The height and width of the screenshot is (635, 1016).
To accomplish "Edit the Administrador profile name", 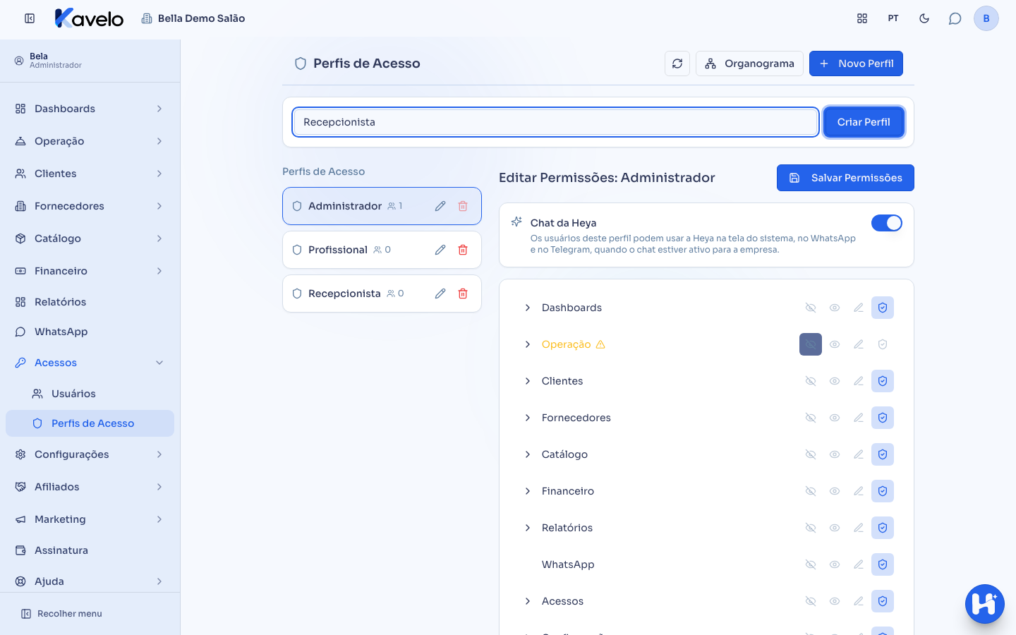I will pyautogui.click(x=440, y=206).
